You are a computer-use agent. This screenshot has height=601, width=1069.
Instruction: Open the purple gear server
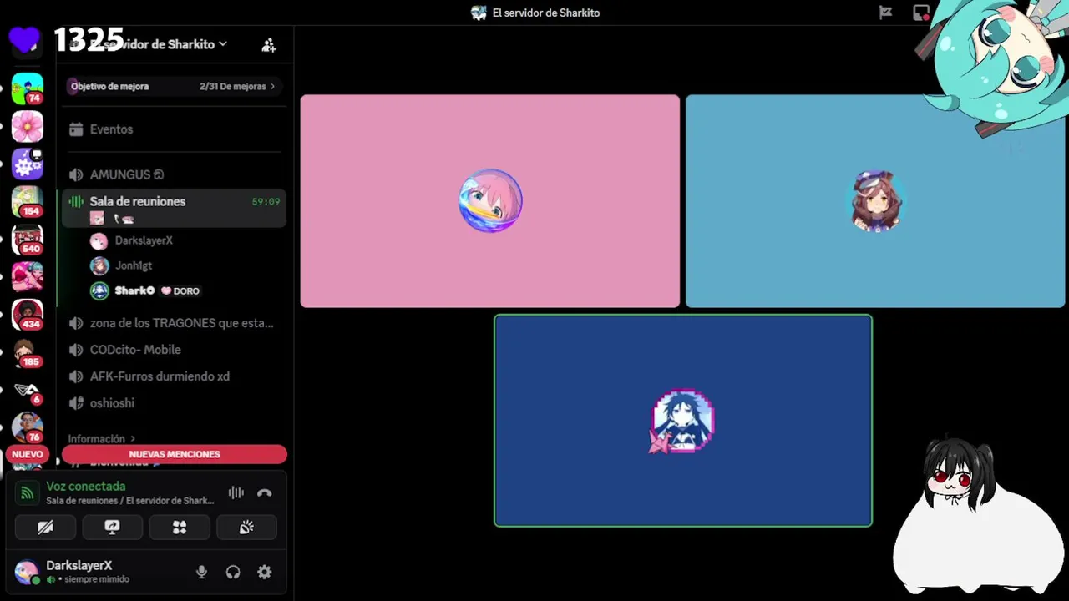[x=28, y=165]
